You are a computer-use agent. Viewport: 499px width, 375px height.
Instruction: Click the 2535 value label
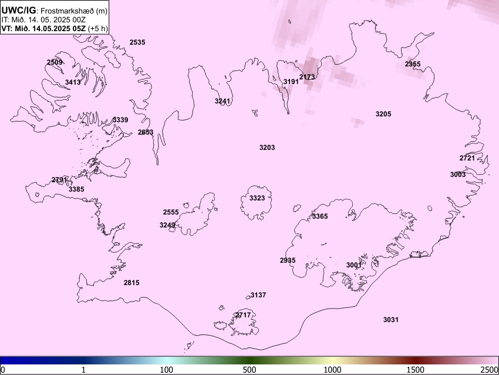137,42
